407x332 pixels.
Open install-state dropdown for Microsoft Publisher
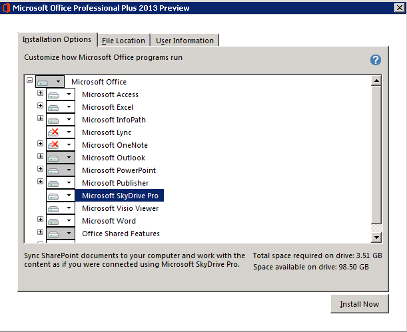(61, 183)
